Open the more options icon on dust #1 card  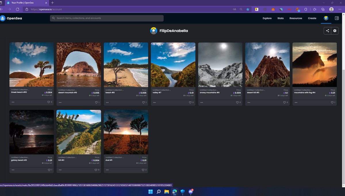coord(107,170)
